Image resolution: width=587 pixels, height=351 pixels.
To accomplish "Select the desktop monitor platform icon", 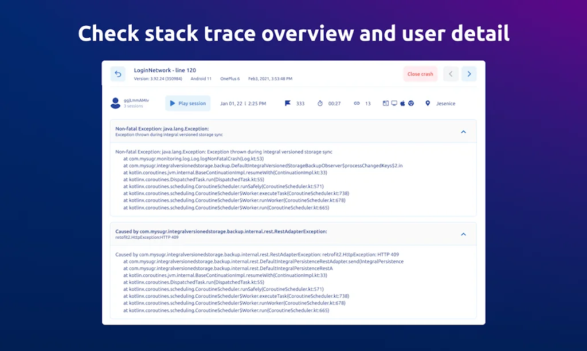I will 394,103.
